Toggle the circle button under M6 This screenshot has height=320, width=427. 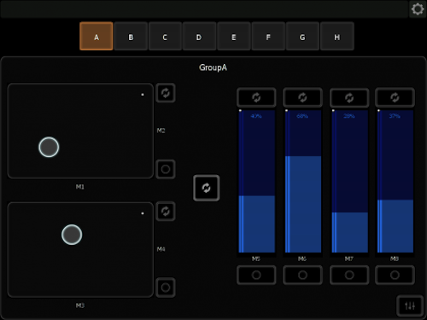pyautogui.click(x=302, y=275)
